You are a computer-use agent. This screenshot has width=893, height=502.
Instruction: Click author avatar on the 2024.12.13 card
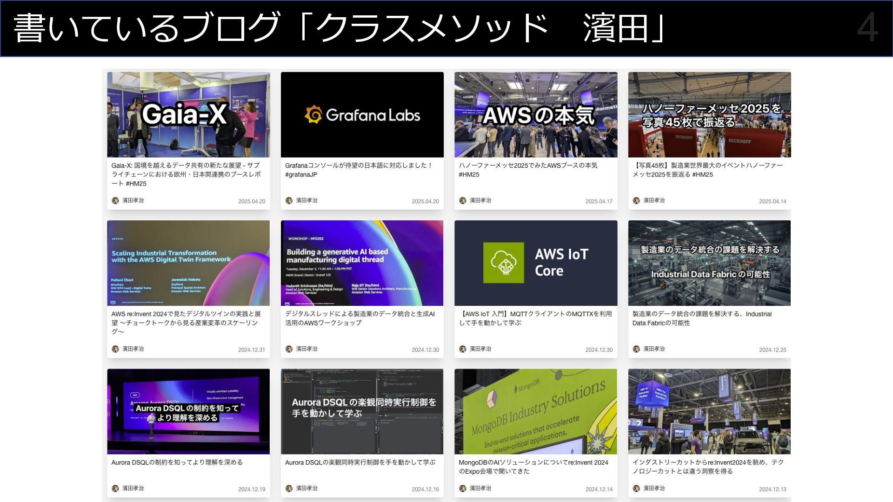[x=636, y=489]
